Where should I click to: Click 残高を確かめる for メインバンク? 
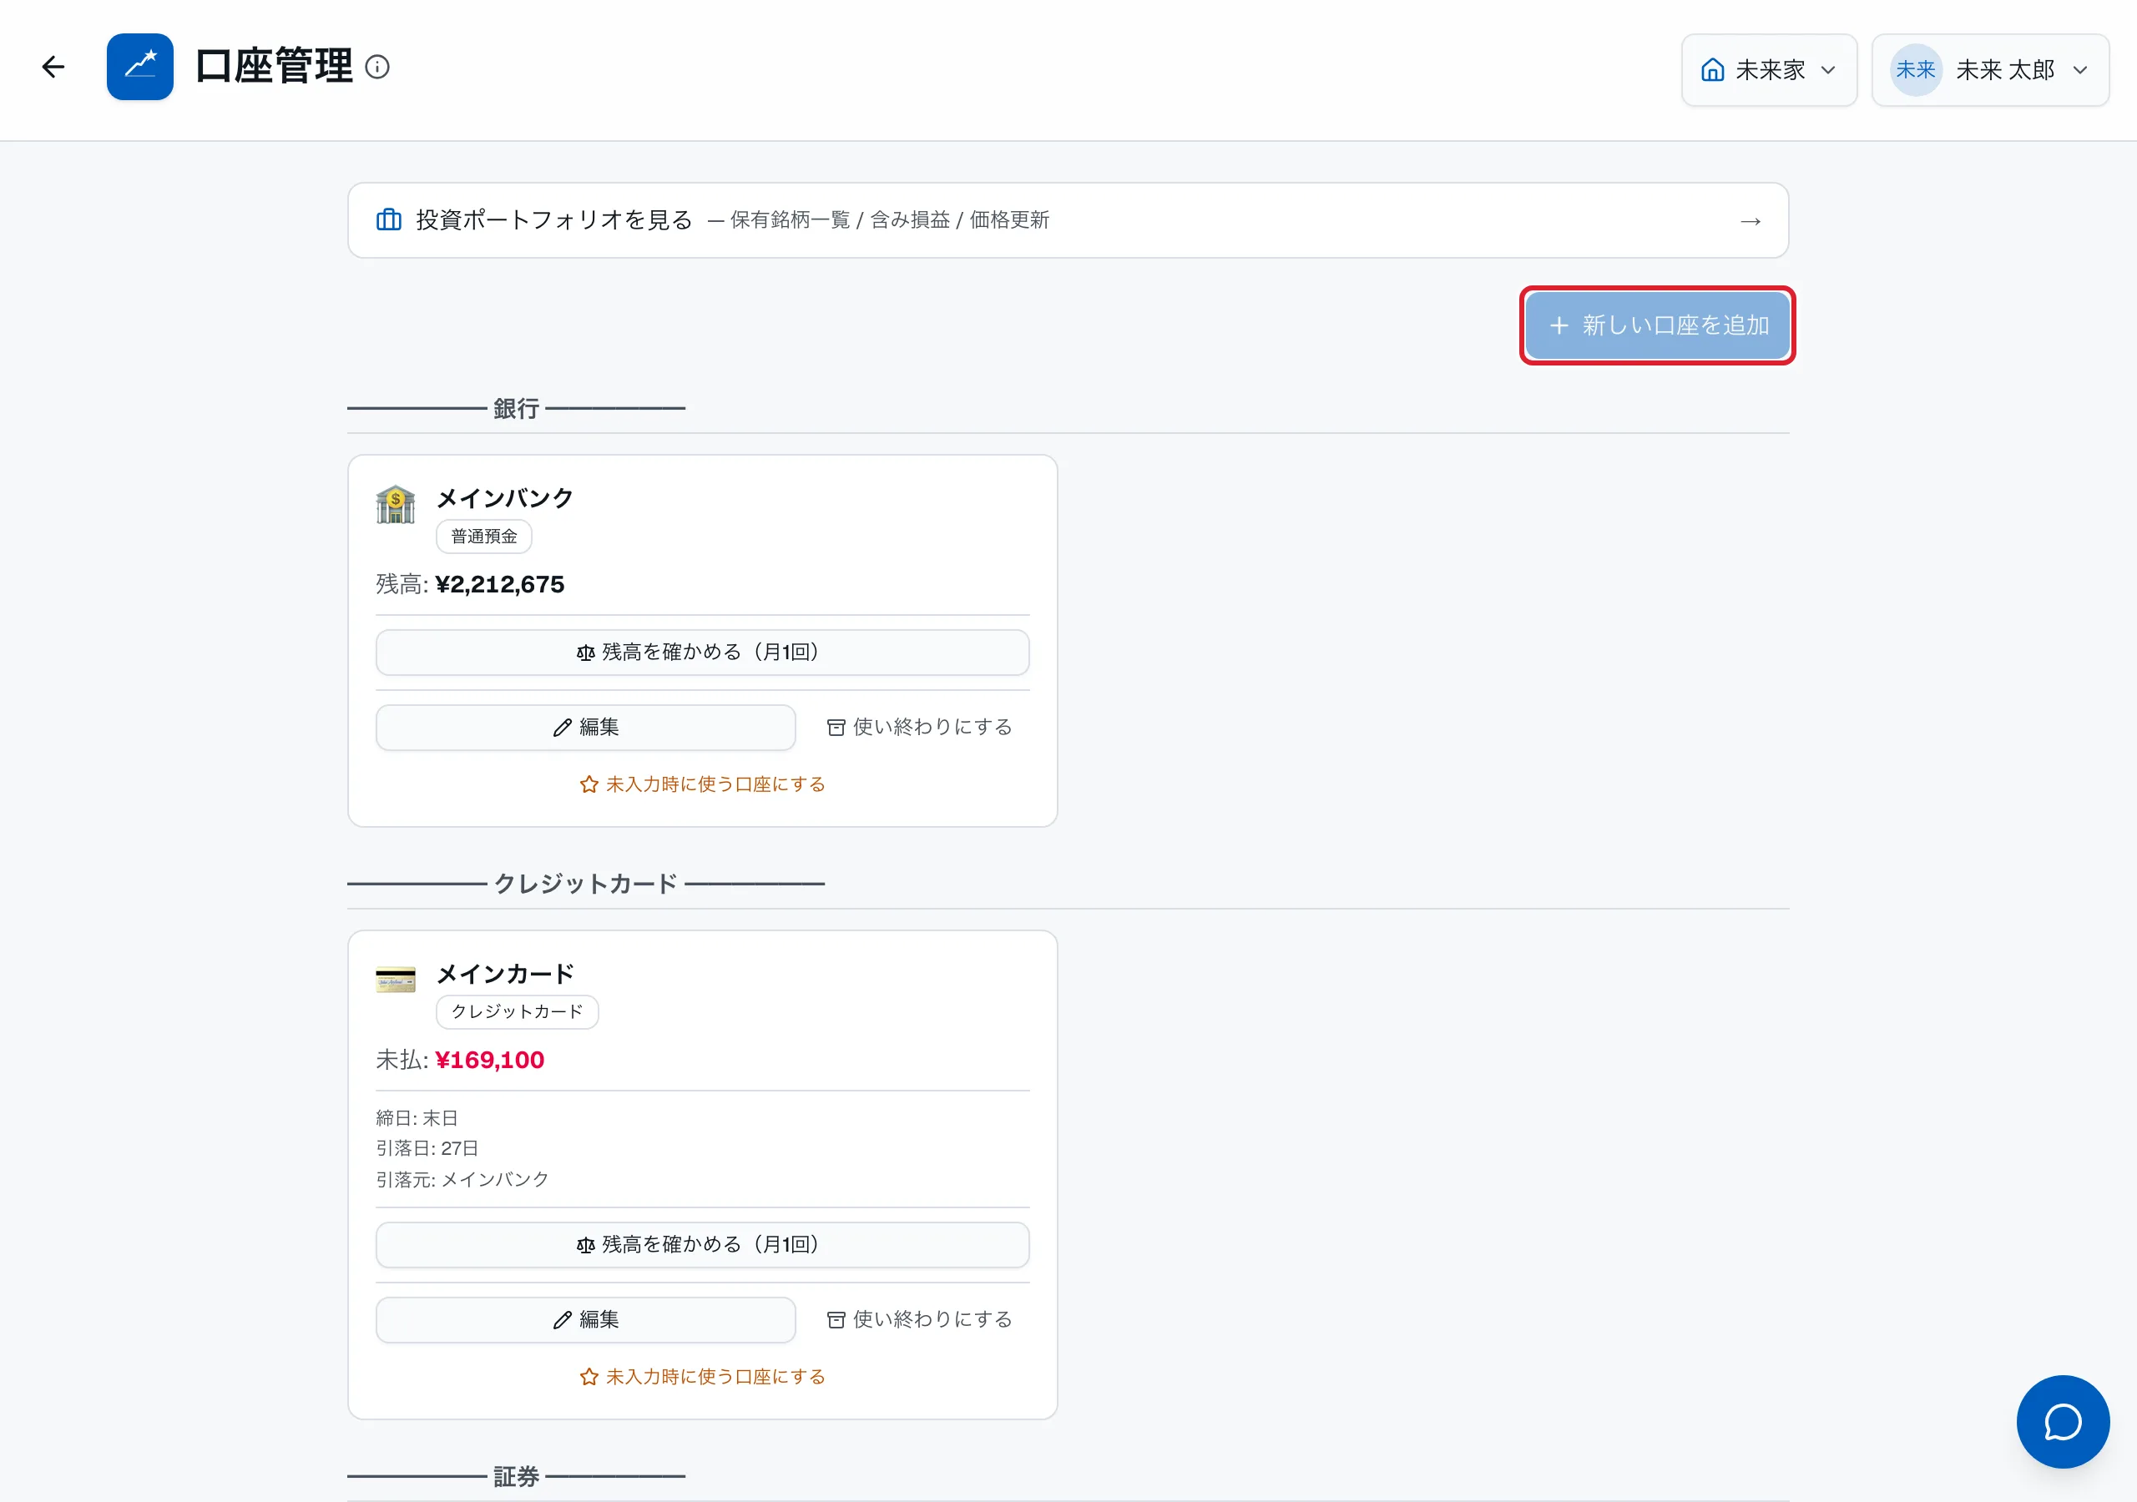pyautogui.click(x=702, y=653)
